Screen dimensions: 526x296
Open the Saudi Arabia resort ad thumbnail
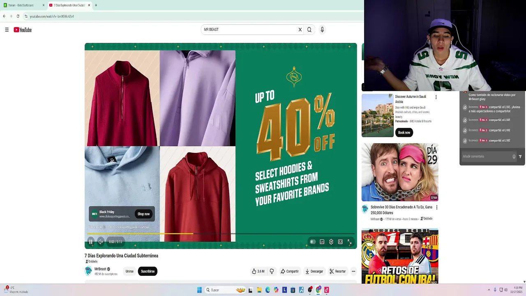point(377,116)
